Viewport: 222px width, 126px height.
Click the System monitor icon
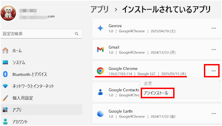click(x=5, y=62)
